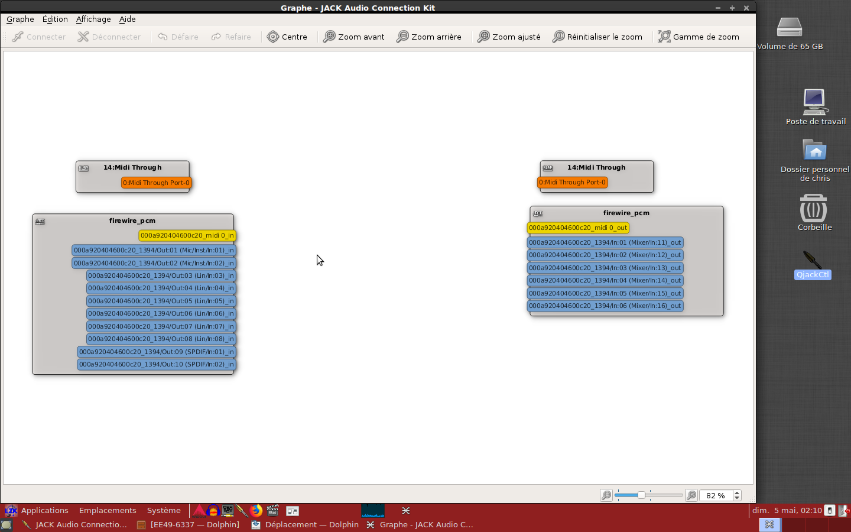This screenshot has height=532, width=851.
Task: Select port In:06 (Mixer/In:16)_out
Action: (605, 306)
